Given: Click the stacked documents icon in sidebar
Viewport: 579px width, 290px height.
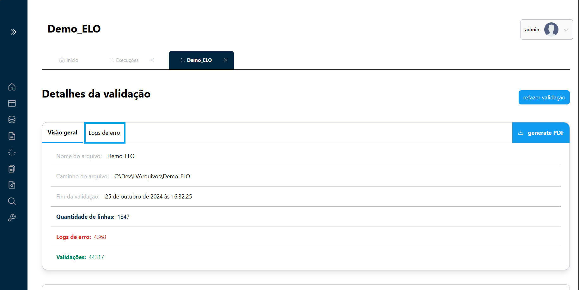Looking at the screenshot, I should (x=12, y=169).
